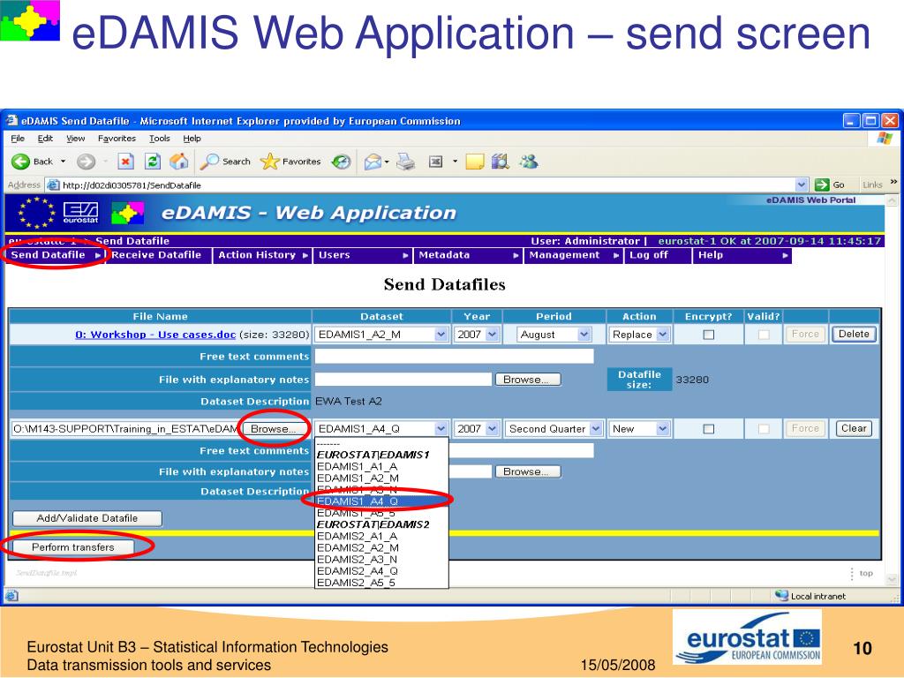Open the Management navigation menu
Image resolution: width=904 pixels, height=678 pixels.
tap(574, 255)
